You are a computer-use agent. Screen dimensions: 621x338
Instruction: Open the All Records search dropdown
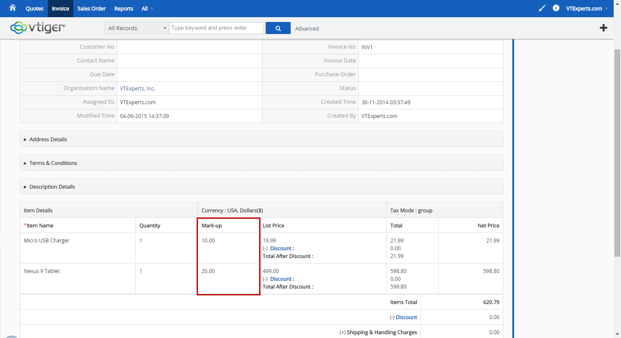click(137, 28)
